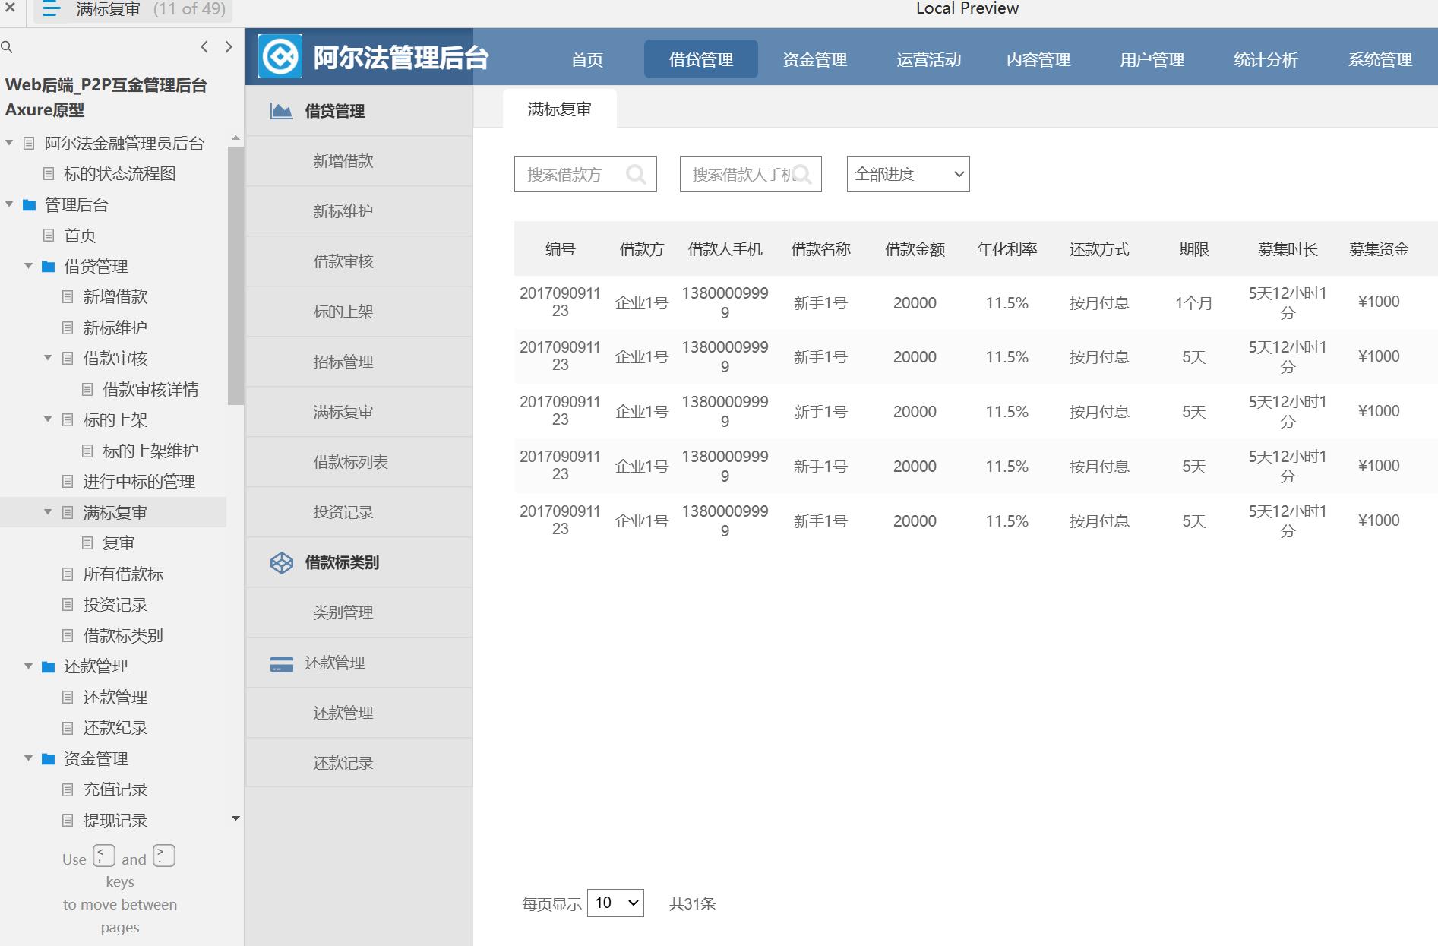Click the blue 借贷管理 folder icon in tree
The width and height of the screenshot is (1438, 946).
[x=49, y=267]
